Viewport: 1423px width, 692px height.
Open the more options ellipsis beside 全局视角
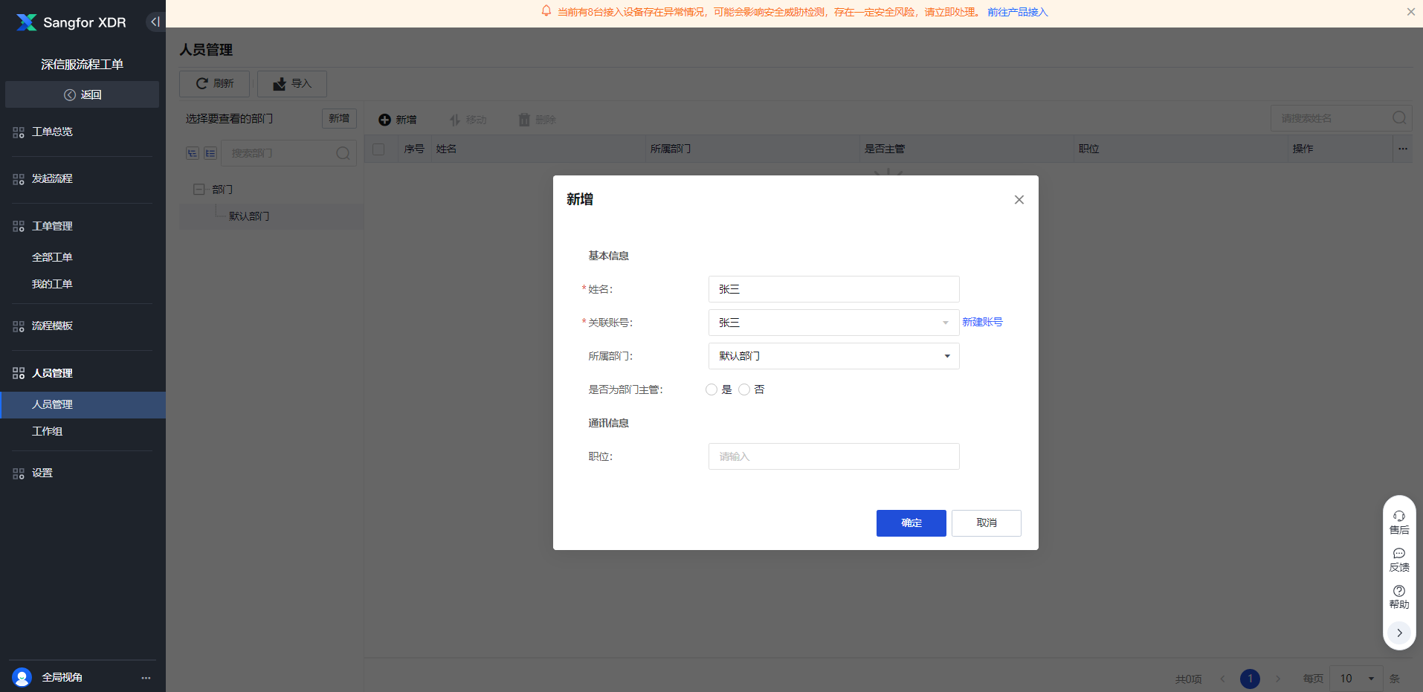tap(146, 678)
